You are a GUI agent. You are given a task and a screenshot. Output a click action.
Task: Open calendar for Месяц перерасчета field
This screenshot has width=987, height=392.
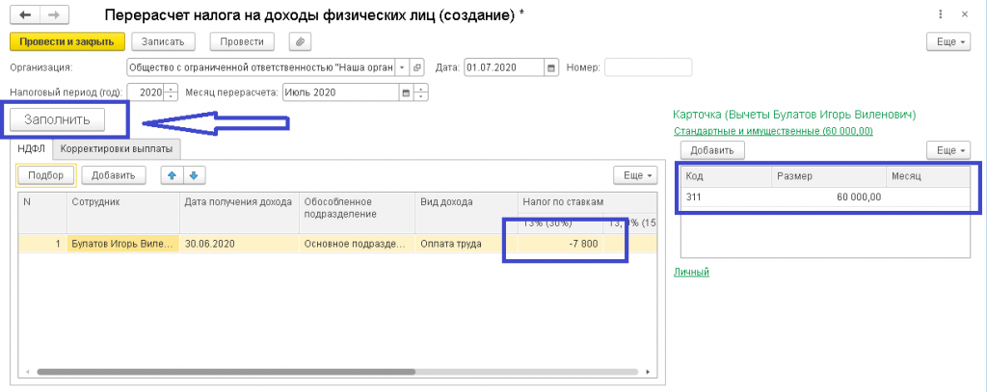[407, 92]
